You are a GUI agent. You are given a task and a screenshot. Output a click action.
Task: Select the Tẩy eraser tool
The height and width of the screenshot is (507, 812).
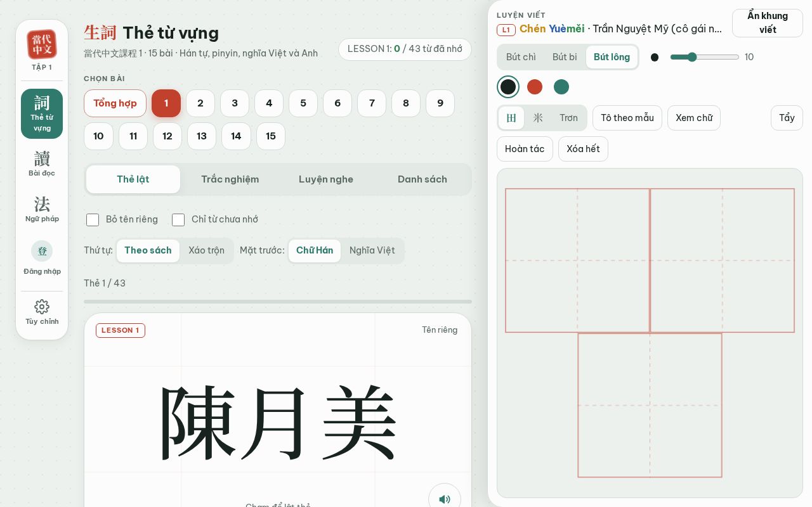pos(787,118)
